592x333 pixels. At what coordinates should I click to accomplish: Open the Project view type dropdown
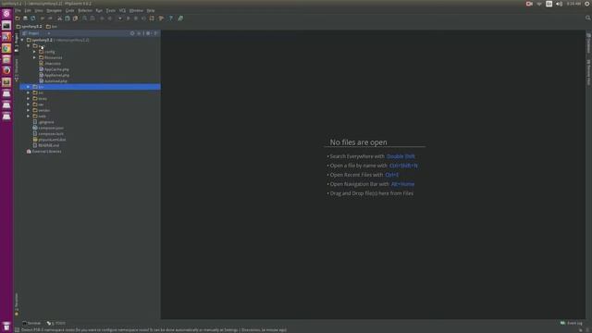point(49,33)
